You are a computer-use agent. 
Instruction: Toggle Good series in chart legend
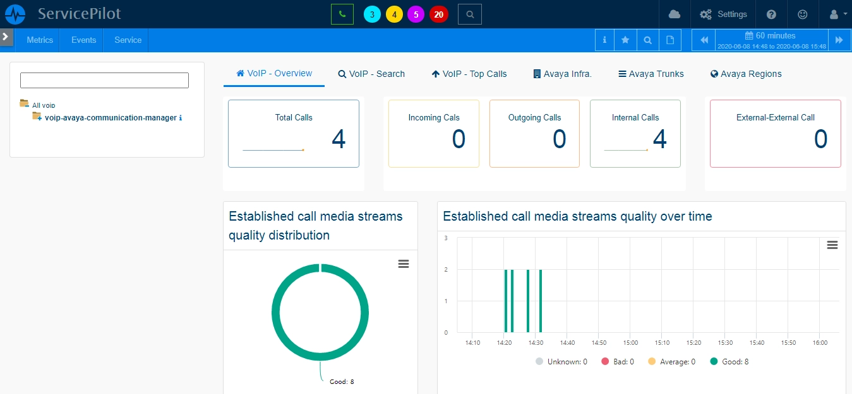(729, 362)
